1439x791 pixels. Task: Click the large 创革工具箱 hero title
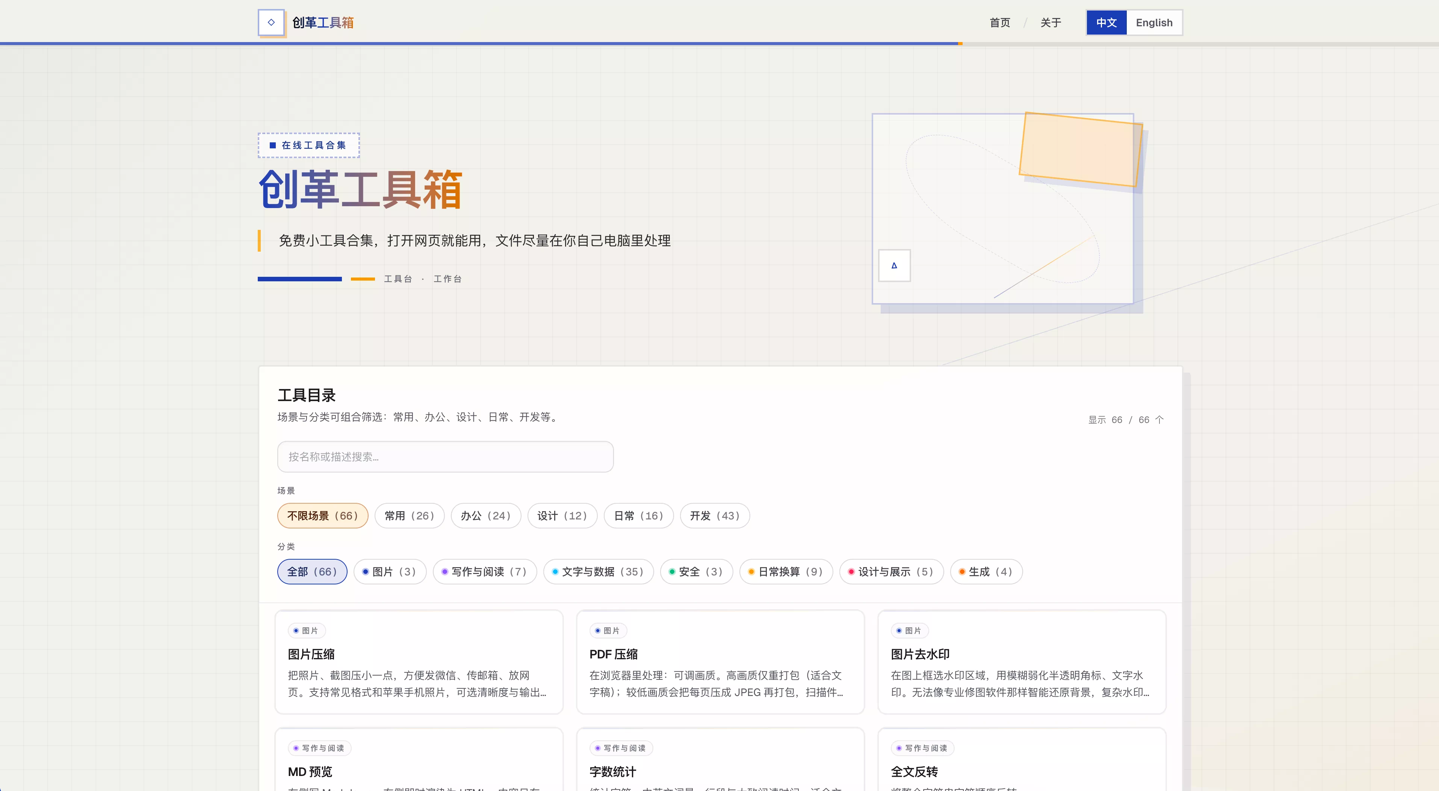360,189
